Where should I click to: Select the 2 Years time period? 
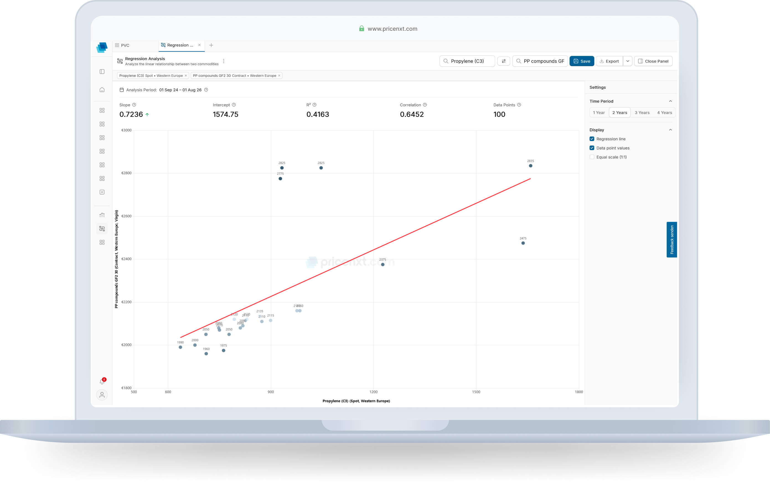click(x=620, y=113)
